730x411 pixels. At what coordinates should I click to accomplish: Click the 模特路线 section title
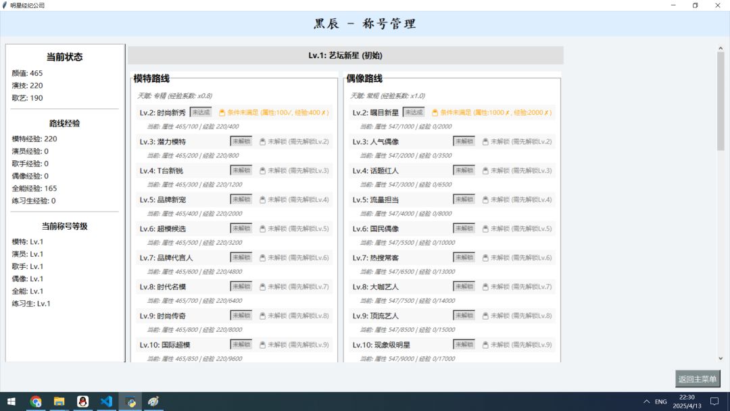coord(151,78)
